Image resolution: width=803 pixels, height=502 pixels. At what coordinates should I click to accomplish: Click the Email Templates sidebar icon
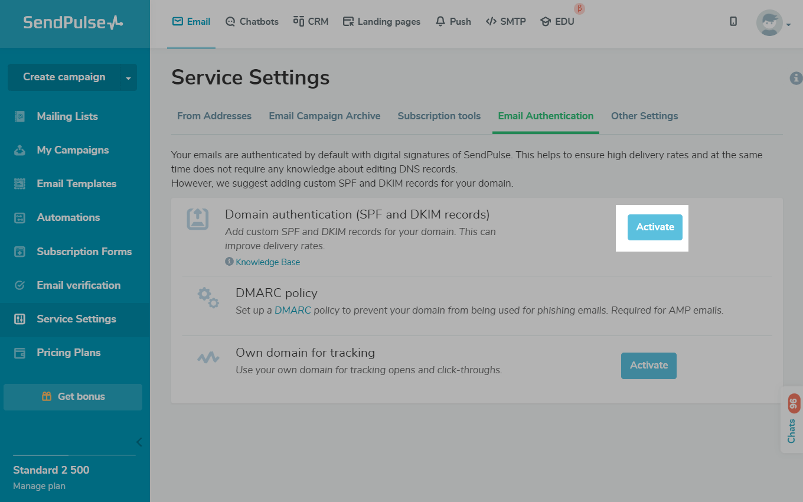(20, 184)
